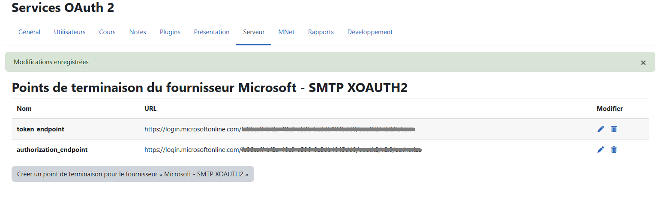This screenshot has width=669, height=202.
Task: Click the authorization_endpoint URL text
Action: [283, 150]
